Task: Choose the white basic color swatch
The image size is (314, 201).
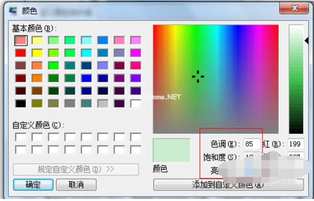Action: coord(136,103)
